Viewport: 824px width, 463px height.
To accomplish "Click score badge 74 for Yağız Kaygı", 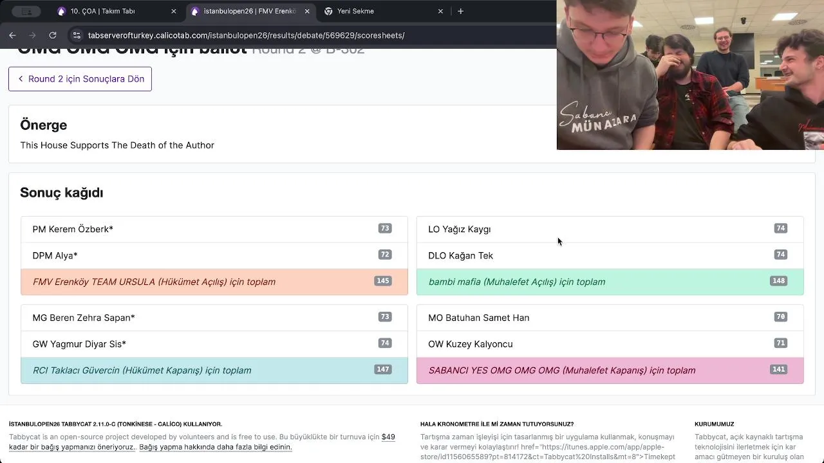I will 781,228.
